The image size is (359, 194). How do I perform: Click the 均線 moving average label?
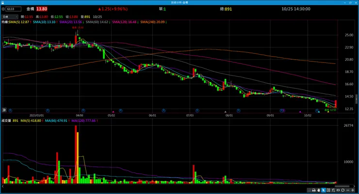(5, 22)
